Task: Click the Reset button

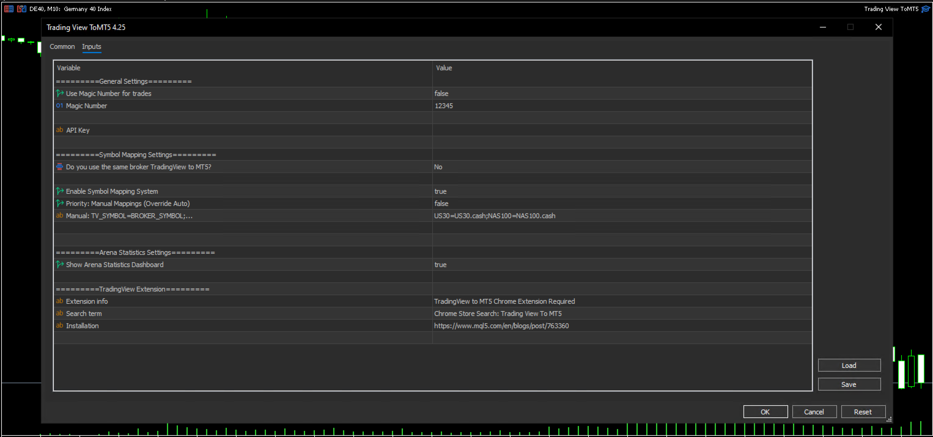Action: pyautogui.click(x=863, y=412)
